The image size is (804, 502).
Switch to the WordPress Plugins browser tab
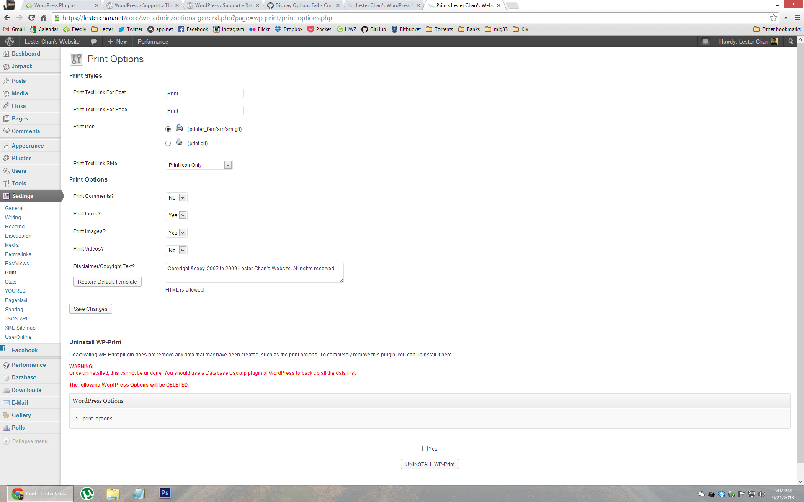61,5
